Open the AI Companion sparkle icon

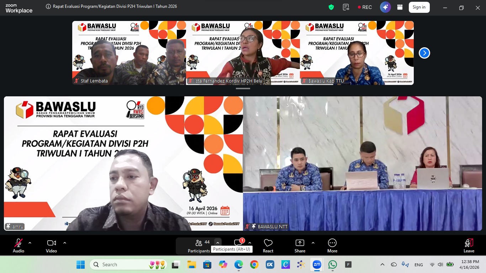tap(385, 7)
